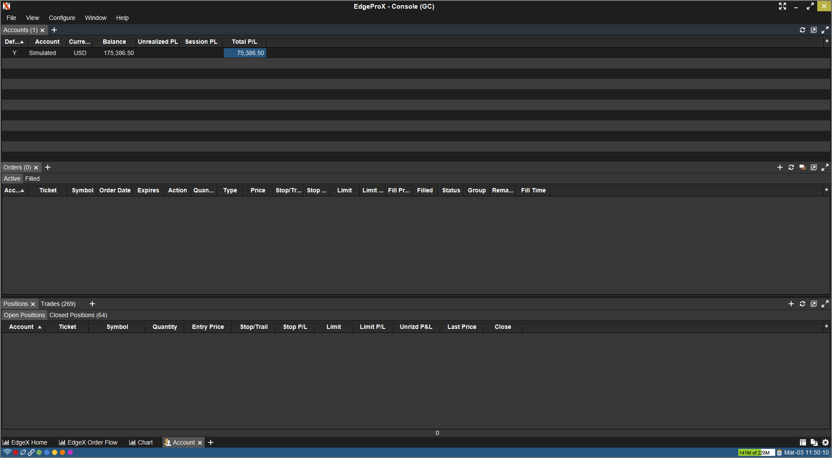The image size is (832, 458).
Task: Open the Configure menu
Action: coord(62,18)
